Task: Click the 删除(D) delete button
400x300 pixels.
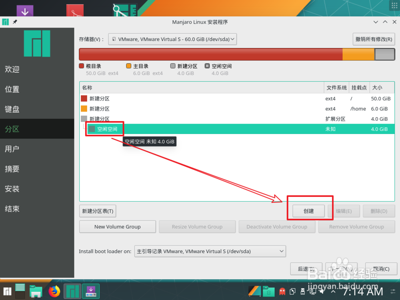Action: click(x=379, y=211)
